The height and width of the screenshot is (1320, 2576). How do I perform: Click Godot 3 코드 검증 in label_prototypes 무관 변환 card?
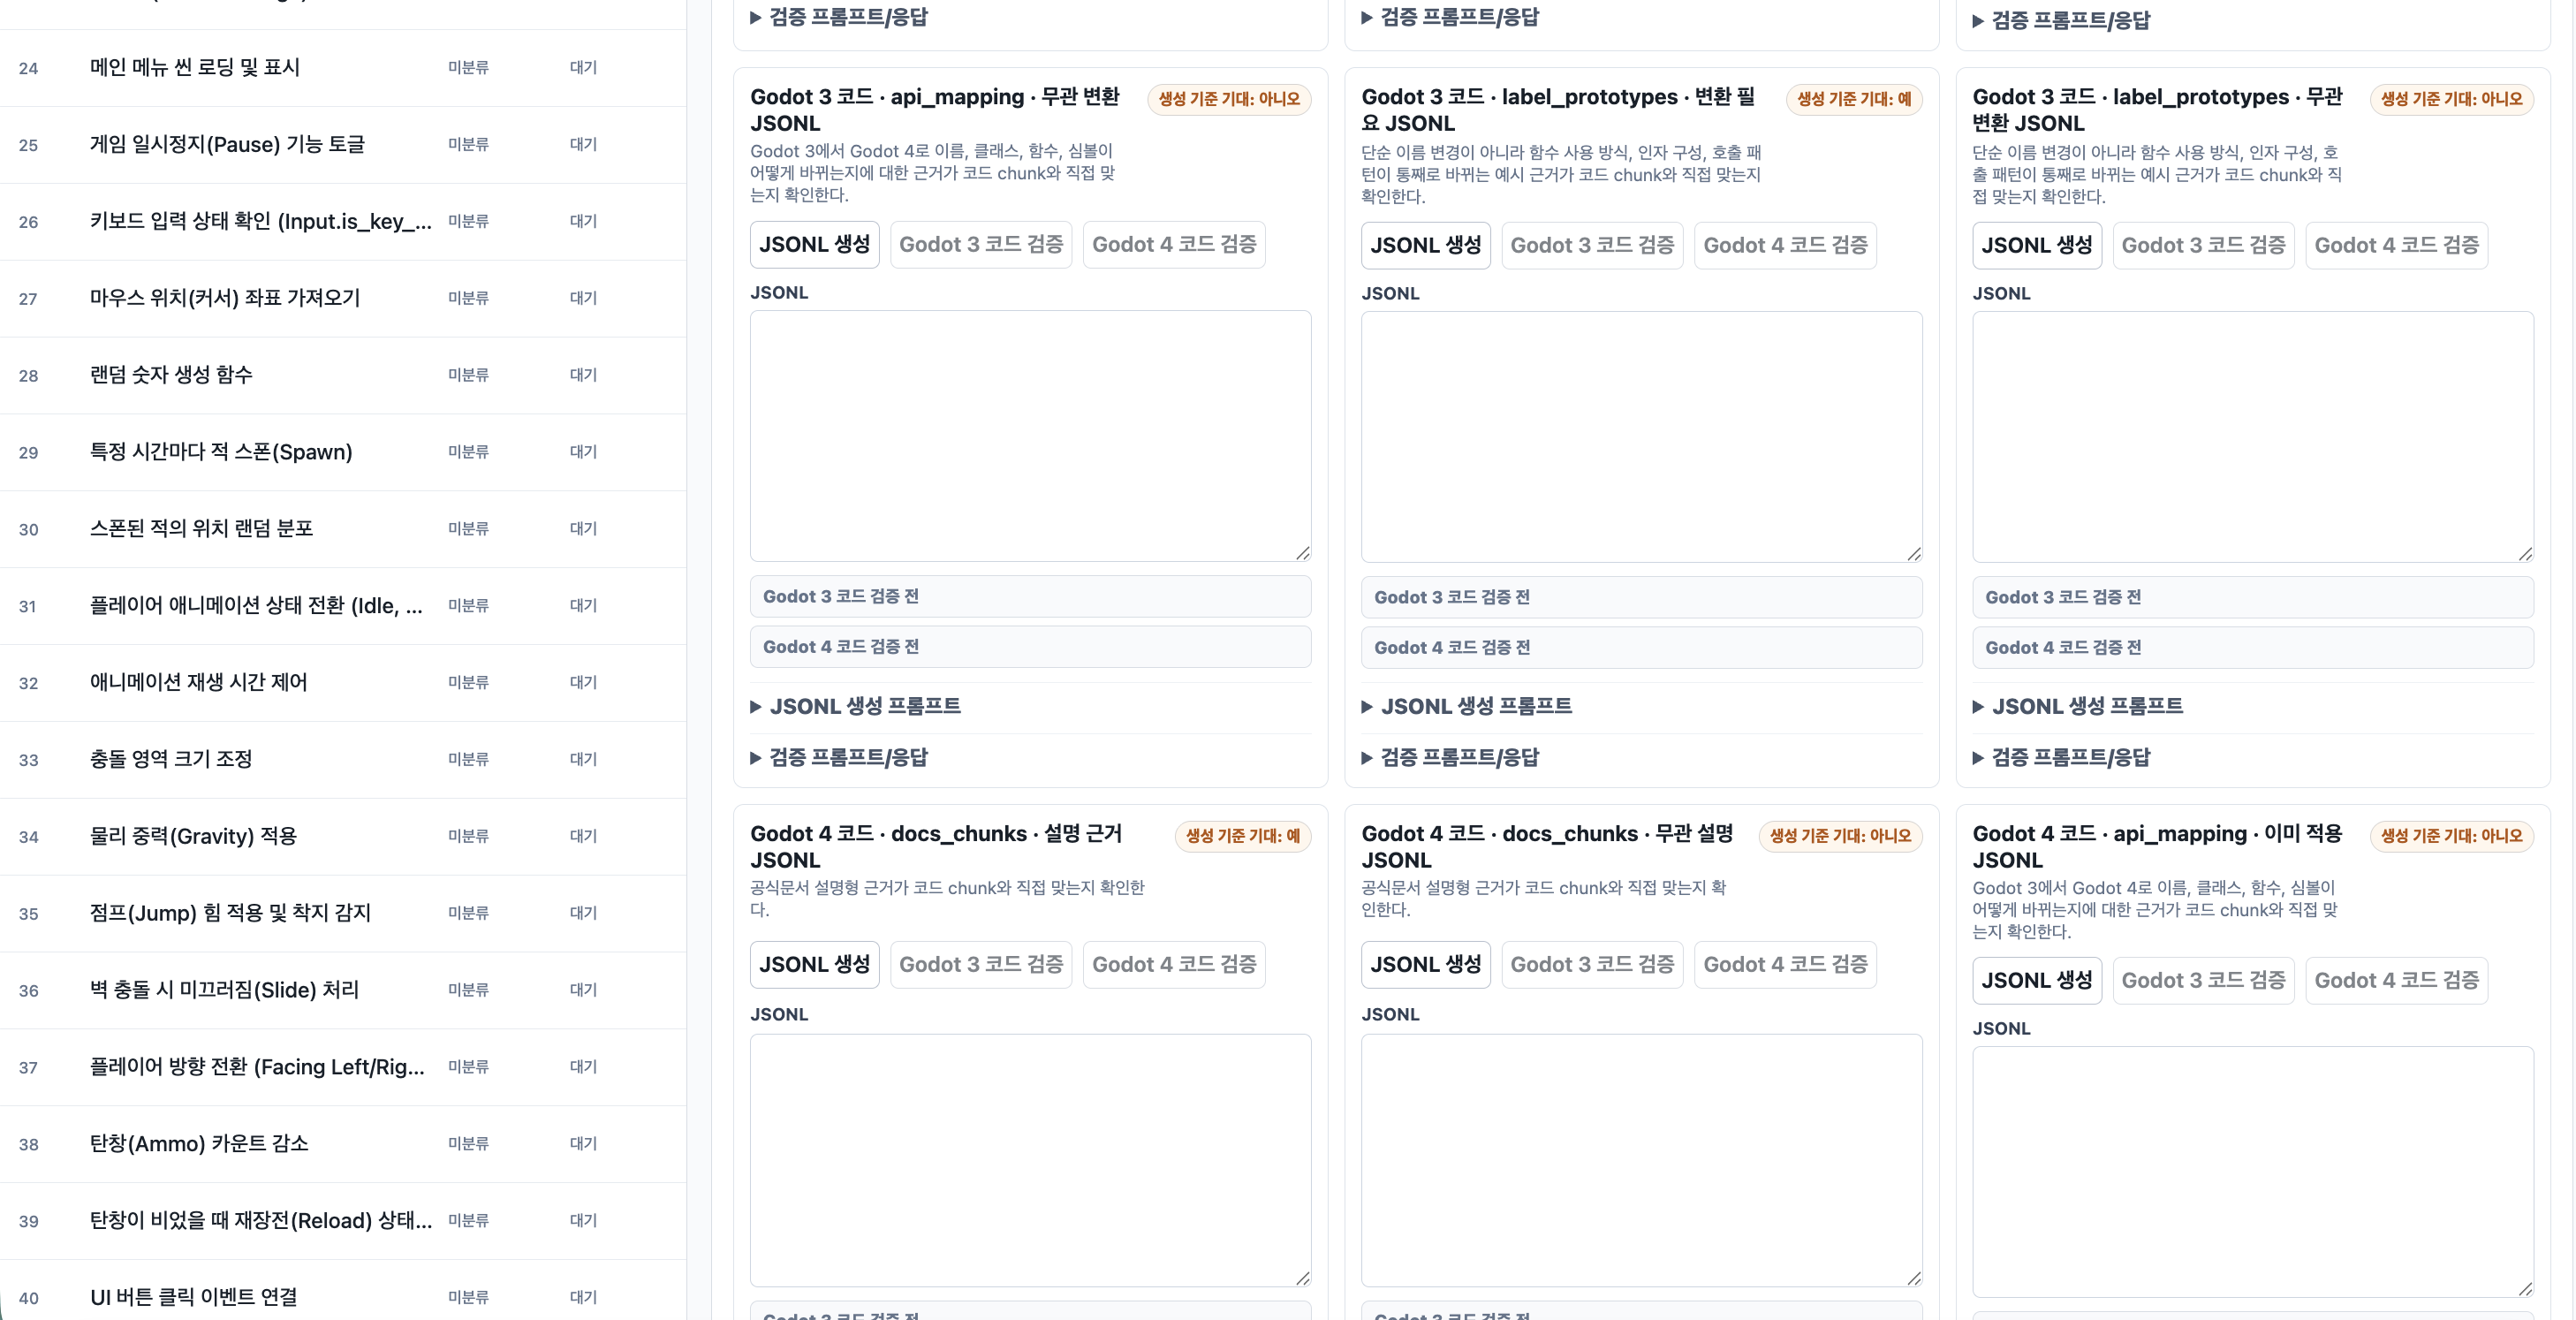2203,245
